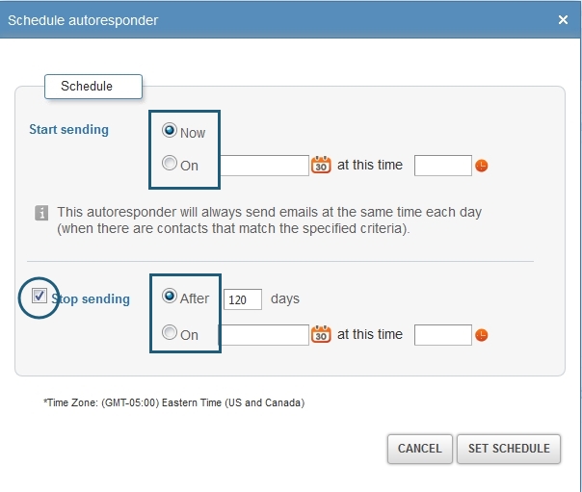
Task: Open the Stop sending date calendar icon
Action: (322, 335)
